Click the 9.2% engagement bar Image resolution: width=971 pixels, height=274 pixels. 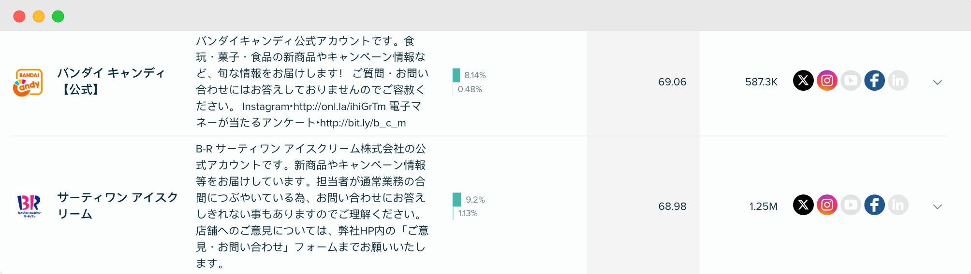coord(456,200)
